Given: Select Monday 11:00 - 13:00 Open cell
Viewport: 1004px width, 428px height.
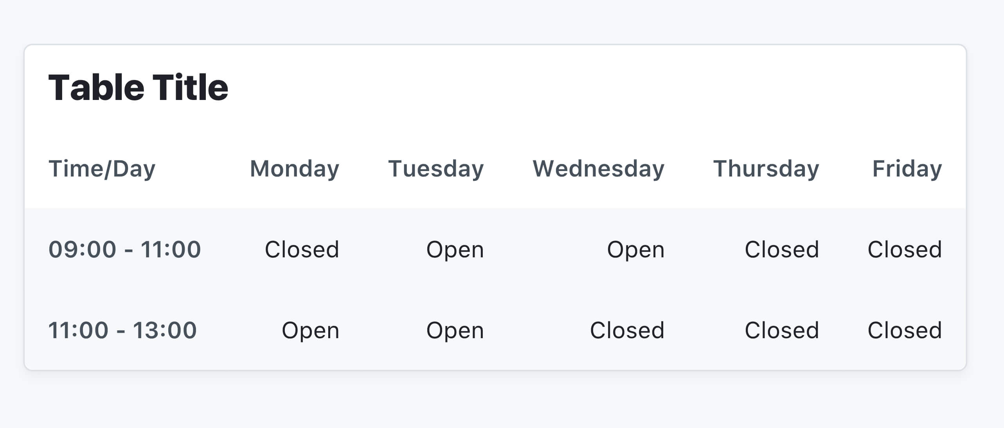Looking at the screenshot, I should (310, 330).
